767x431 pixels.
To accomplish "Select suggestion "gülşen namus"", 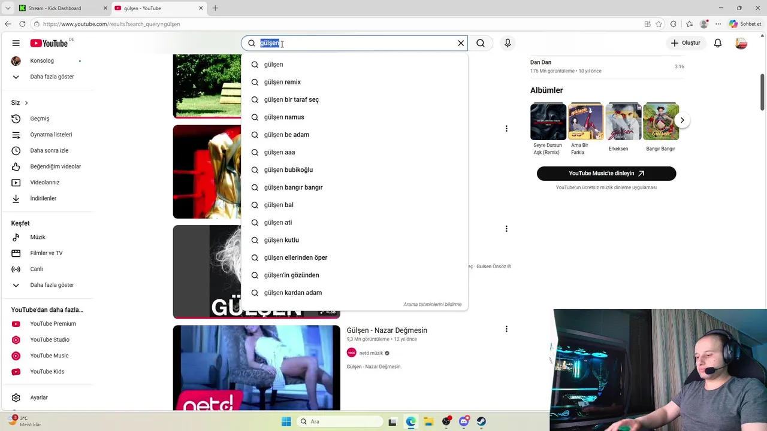I will point(354,117).
